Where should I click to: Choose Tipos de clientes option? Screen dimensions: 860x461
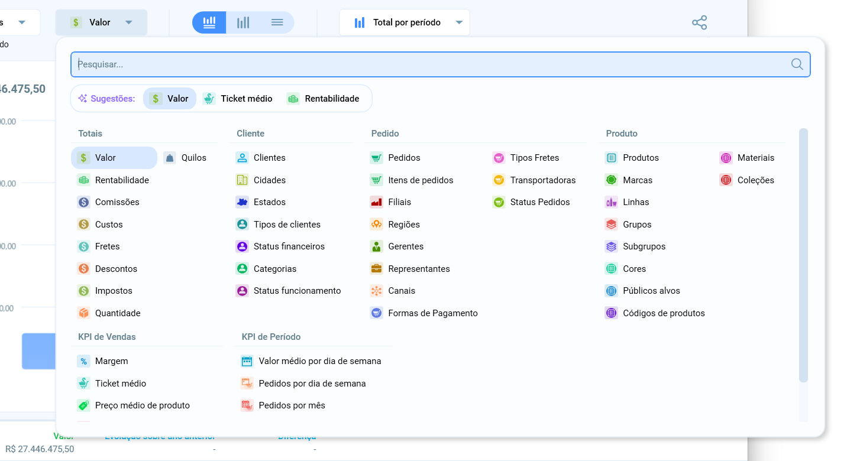[x=278, y=225]
